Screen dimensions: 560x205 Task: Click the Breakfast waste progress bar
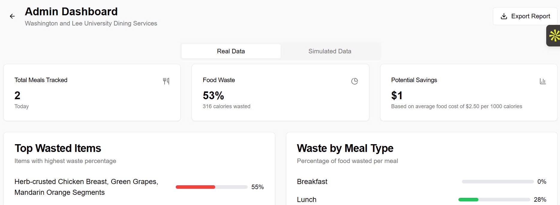498,182
